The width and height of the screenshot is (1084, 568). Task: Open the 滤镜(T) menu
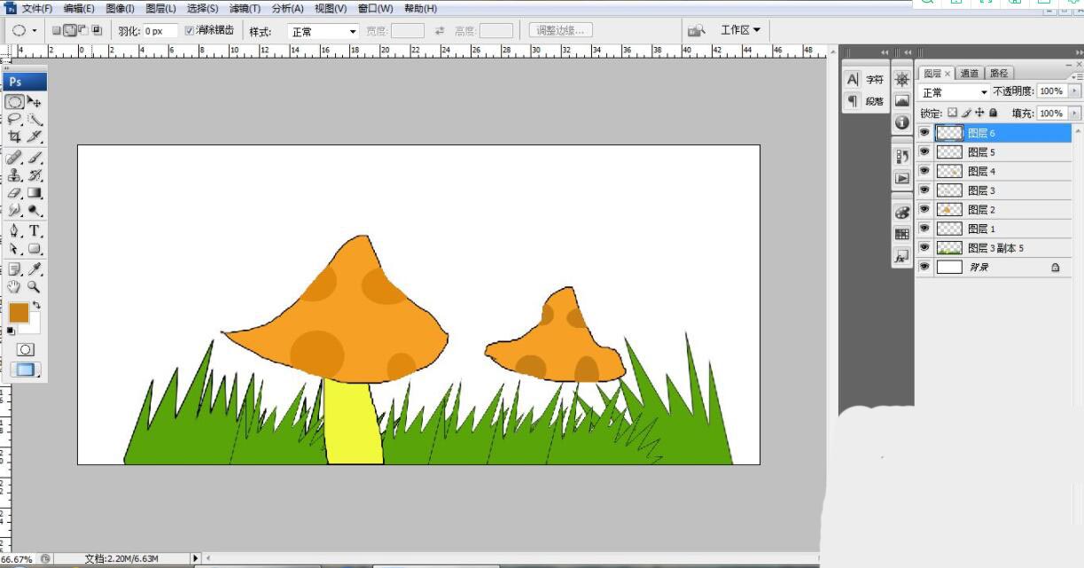[245, 8]
